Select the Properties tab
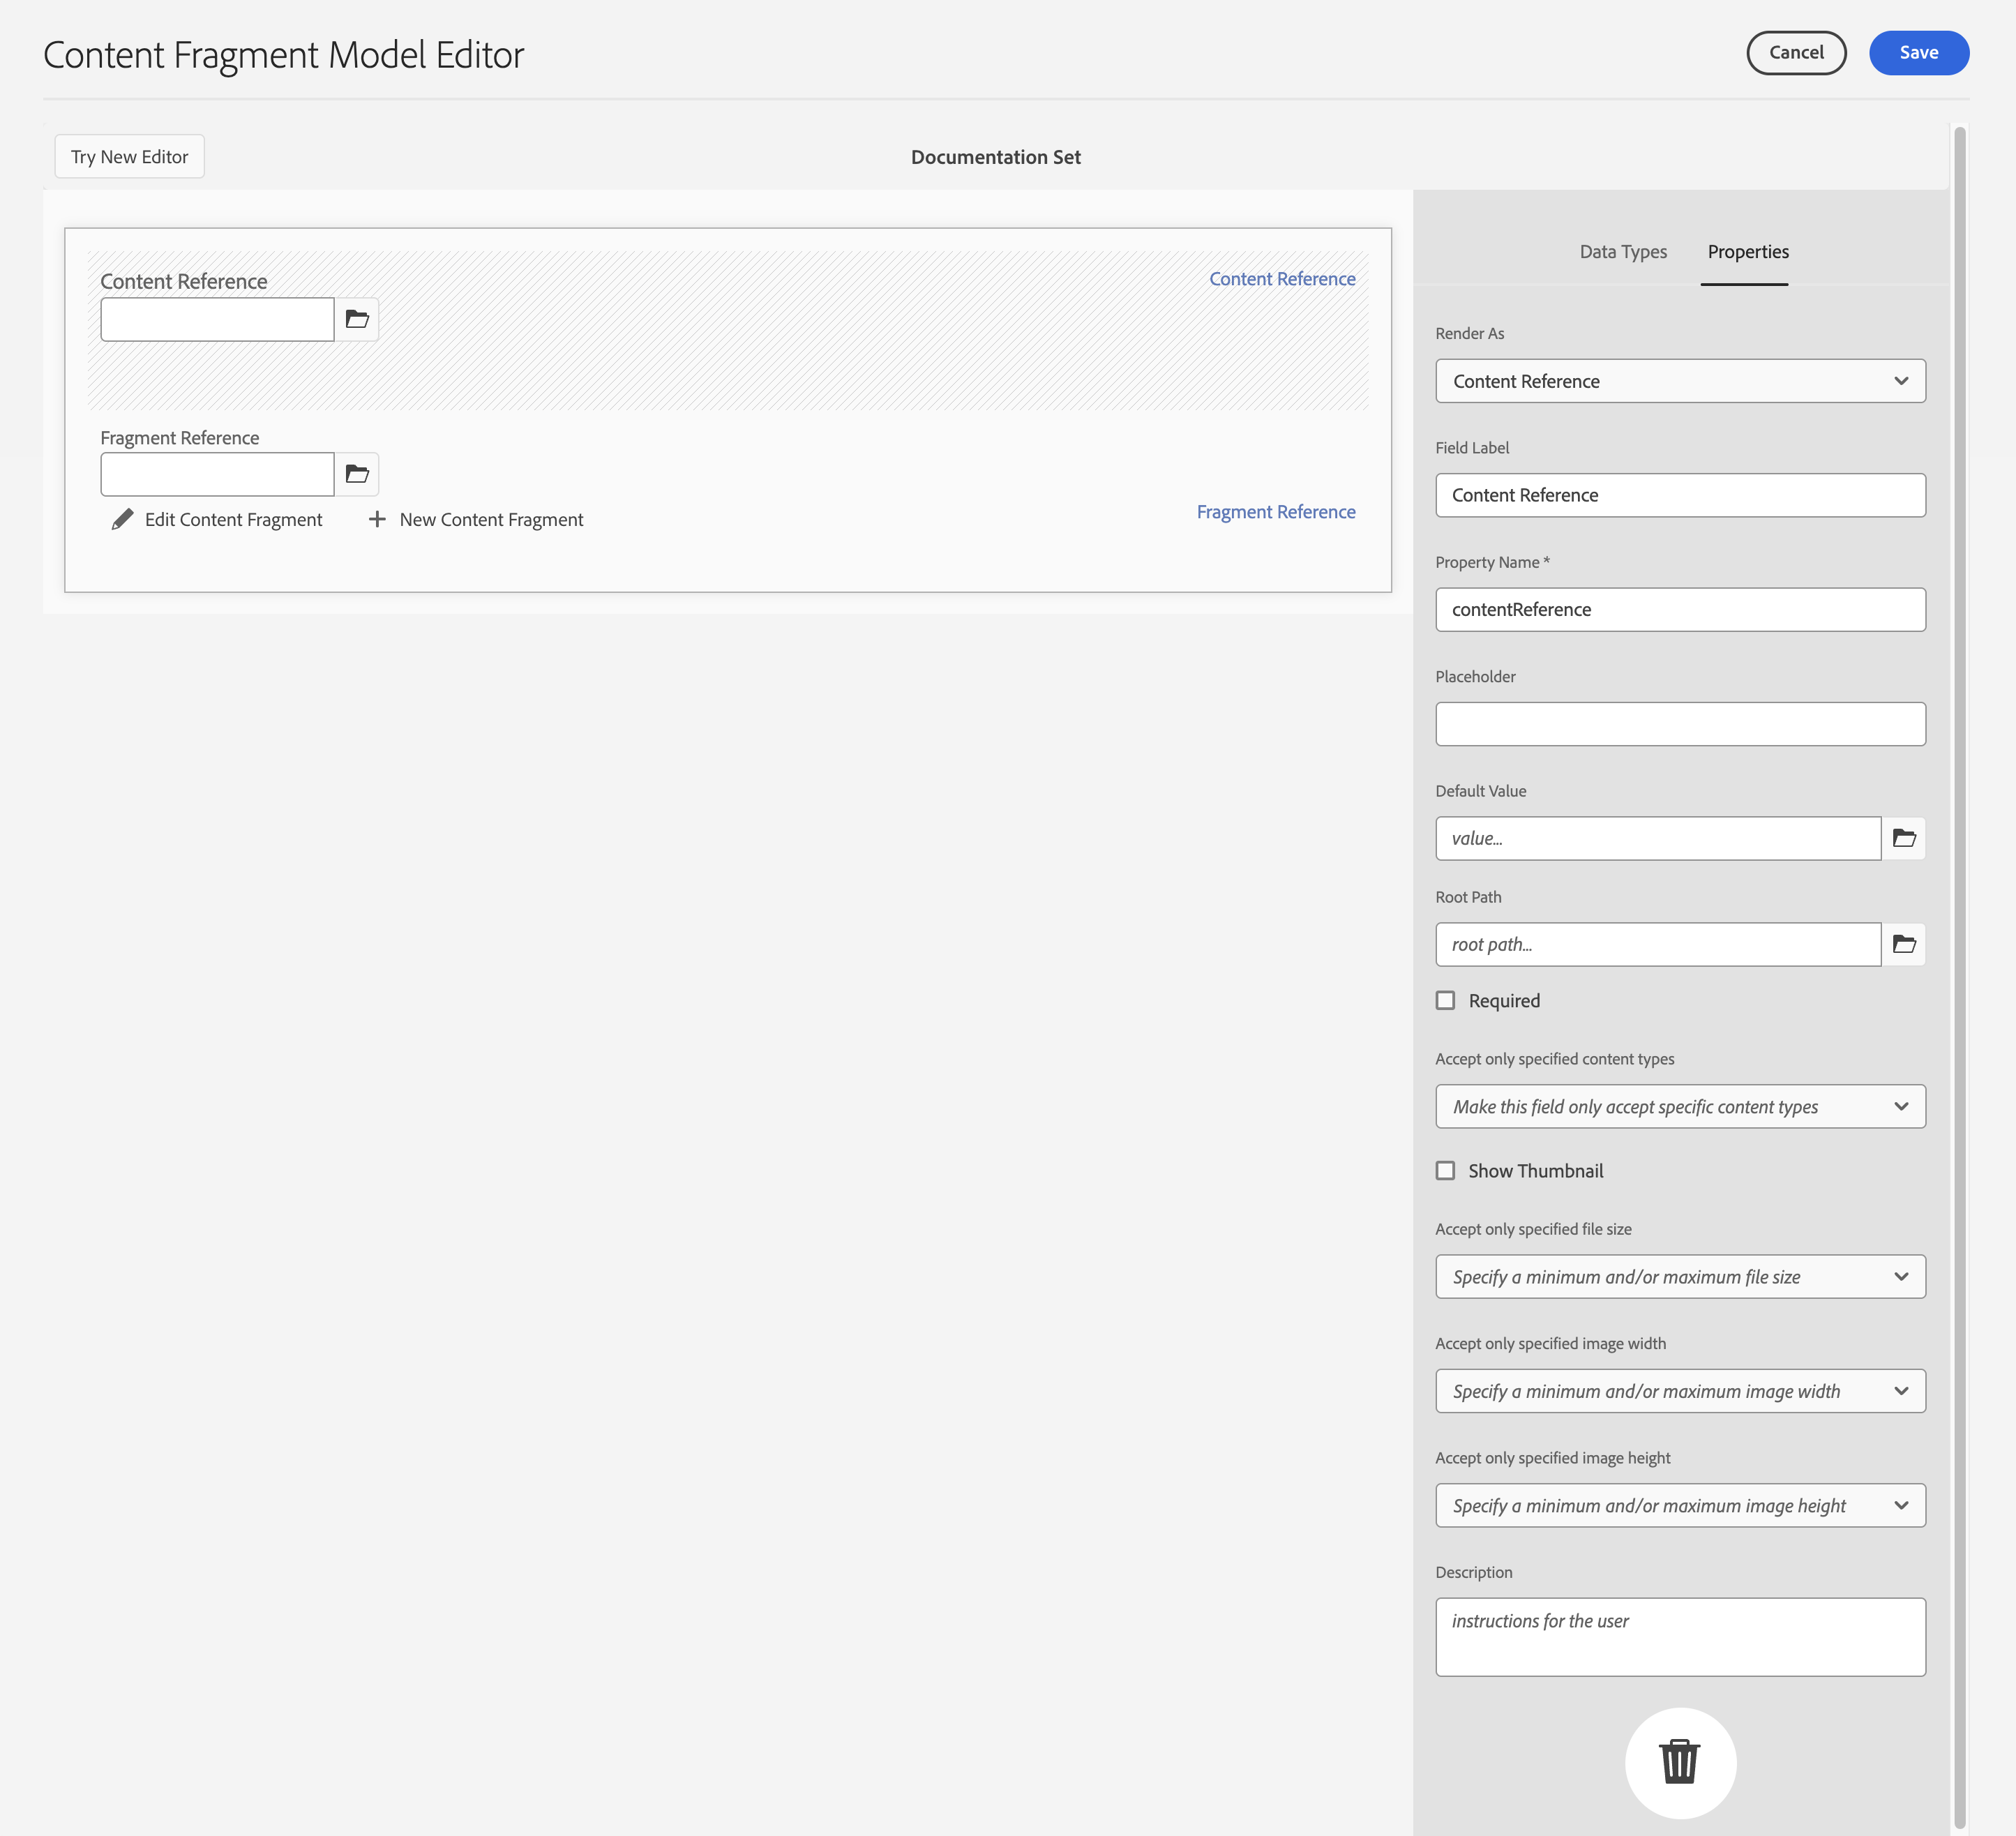The height and width of the screenshot is (1836, 2016). [1747, 252]
